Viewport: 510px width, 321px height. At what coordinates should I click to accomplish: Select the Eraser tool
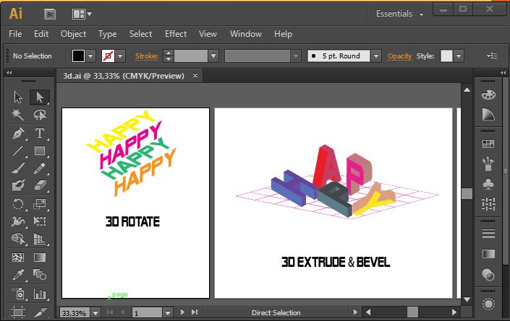click(x=40, y=185)
